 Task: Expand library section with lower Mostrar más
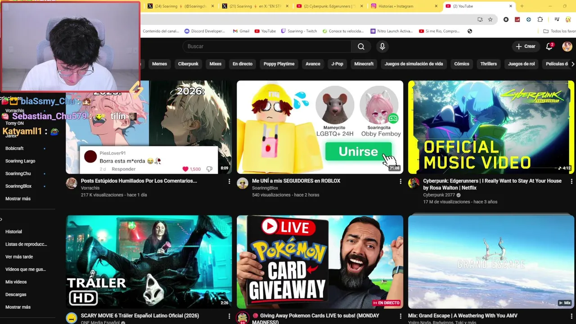point(18,307)
